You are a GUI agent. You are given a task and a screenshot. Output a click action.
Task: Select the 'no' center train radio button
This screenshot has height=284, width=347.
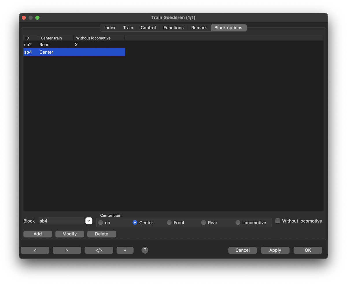(101, 223)
